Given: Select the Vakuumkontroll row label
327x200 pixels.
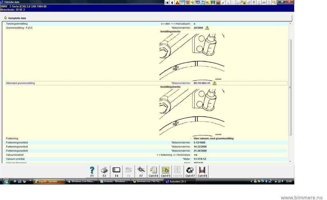Looking at the screenshot, I should point(15,155).
